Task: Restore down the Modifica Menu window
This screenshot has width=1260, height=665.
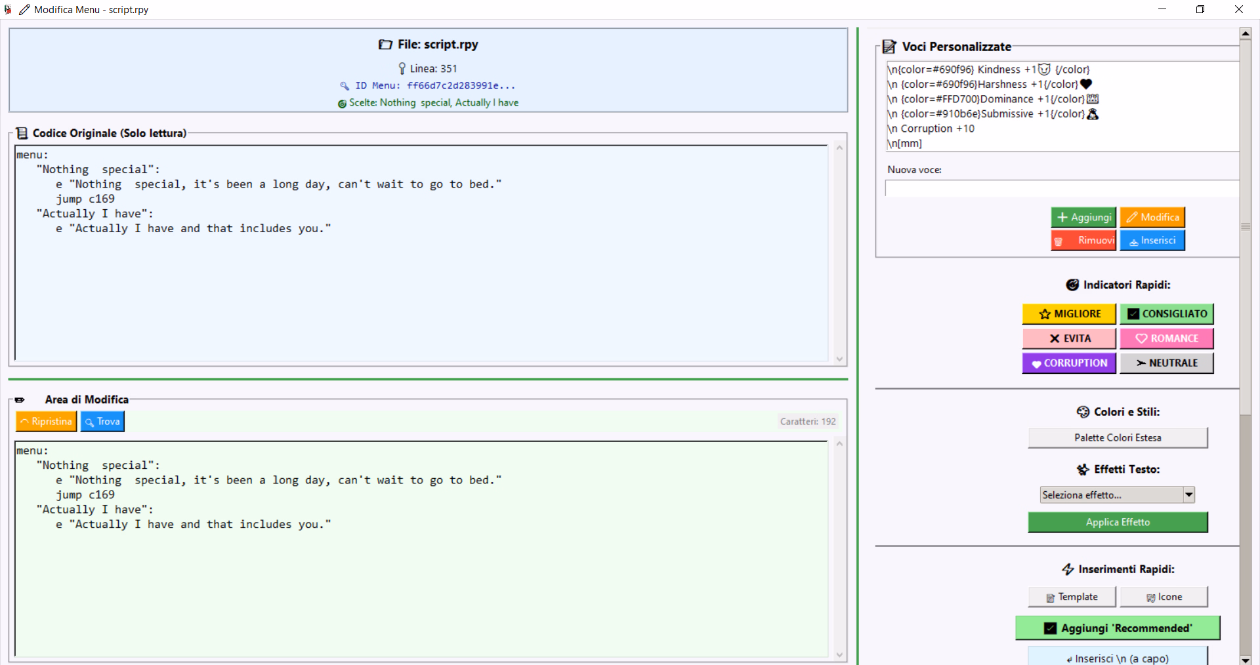Action: tap(1200, 9)
